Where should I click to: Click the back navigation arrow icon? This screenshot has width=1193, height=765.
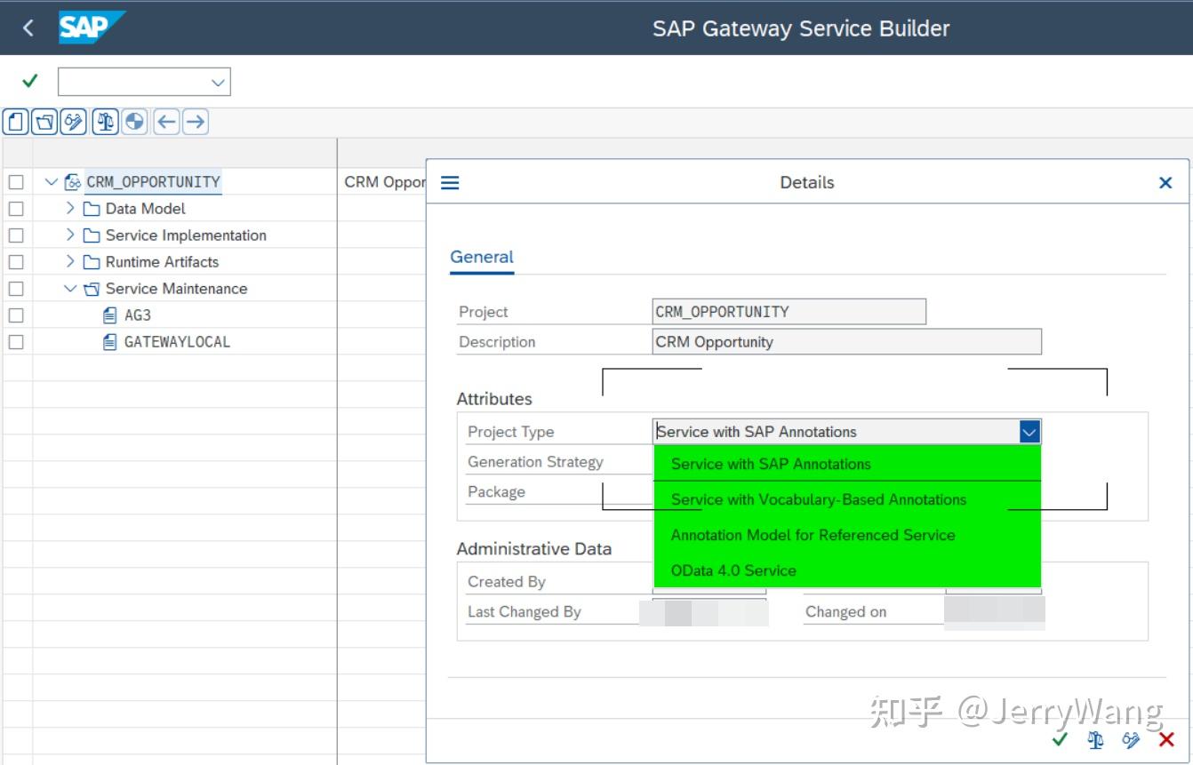tap(165, 122)
